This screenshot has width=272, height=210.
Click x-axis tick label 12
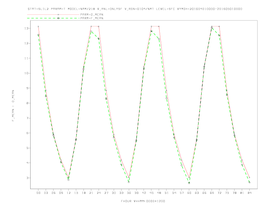(69, 193)
